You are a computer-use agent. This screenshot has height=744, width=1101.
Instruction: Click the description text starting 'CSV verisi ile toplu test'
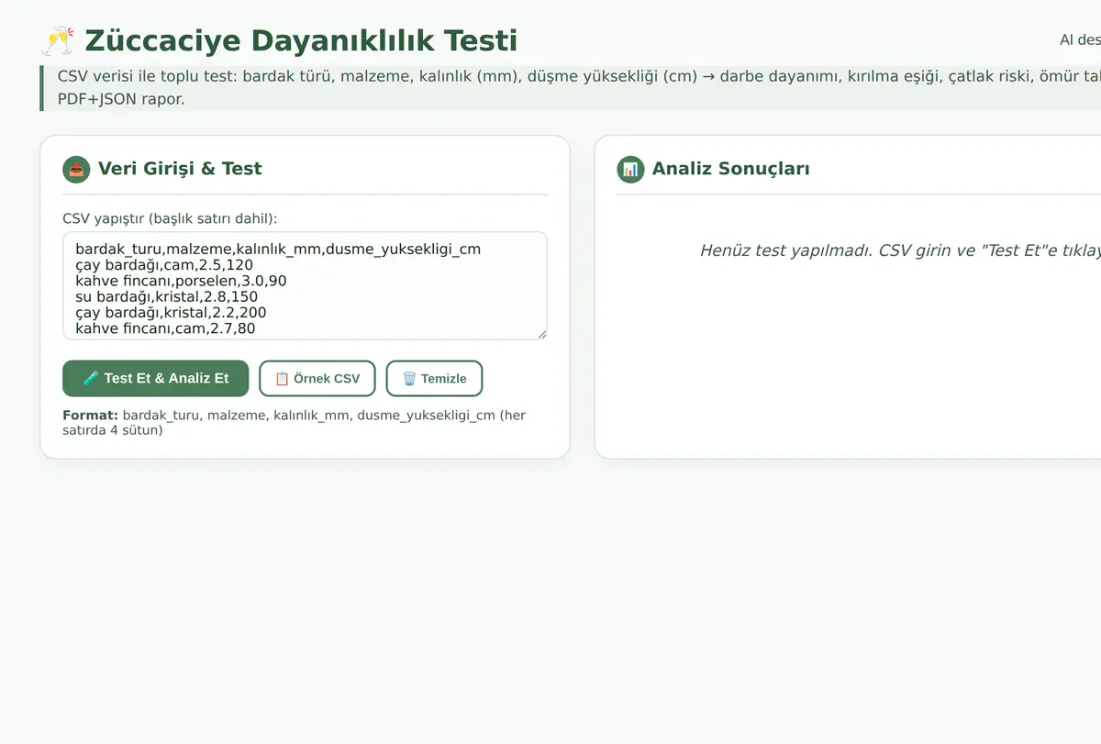(x=578, y=87)
